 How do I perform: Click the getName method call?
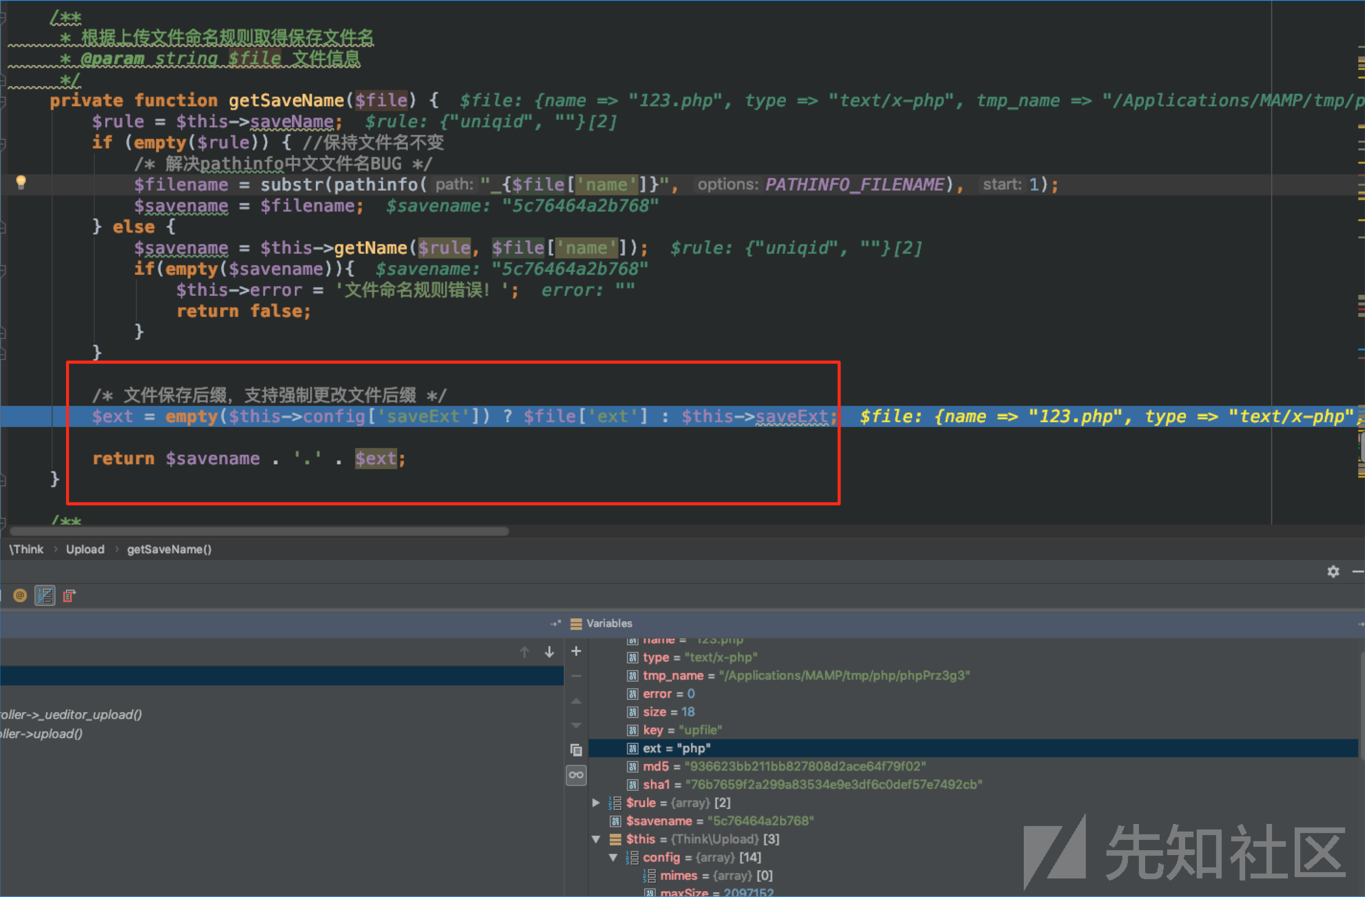point(370,248)
